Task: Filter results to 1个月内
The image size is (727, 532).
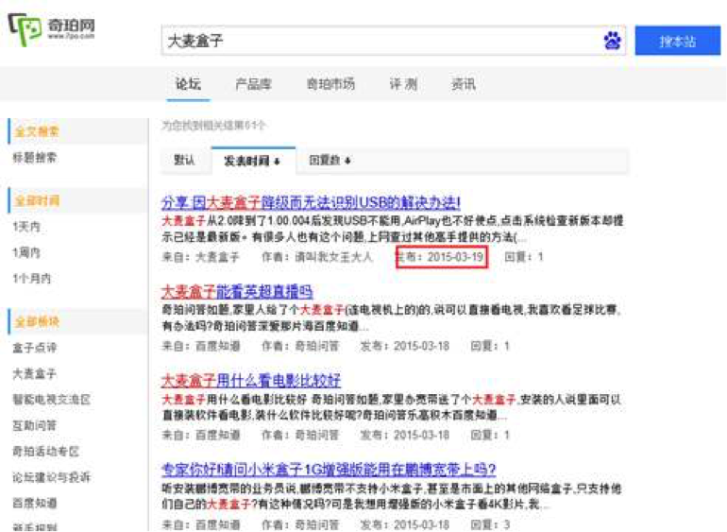Action: pyautogui.click(x=31, y=279)
